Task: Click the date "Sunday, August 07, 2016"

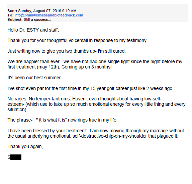Action: pyautogui.click(x=40, y=11)
